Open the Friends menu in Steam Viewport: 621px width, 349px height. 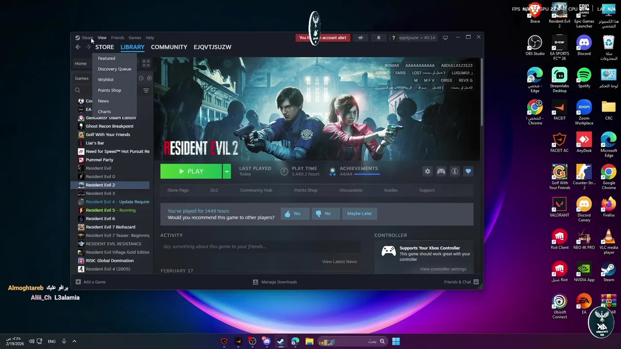click(117, 37)
